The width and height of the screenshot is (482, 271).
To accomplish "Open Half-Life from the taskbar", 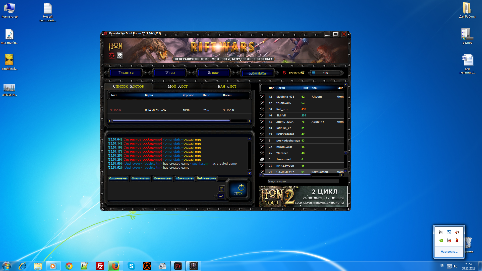I will 147,266.
